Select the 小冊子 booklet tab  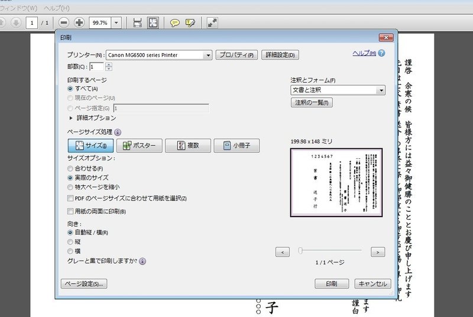(x=237, y=146)
